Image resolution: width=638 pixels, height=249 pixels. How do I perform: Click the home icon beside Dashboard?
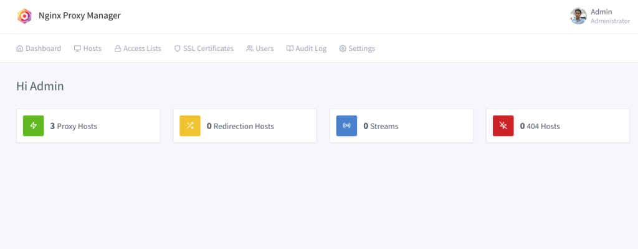[20, 48]
